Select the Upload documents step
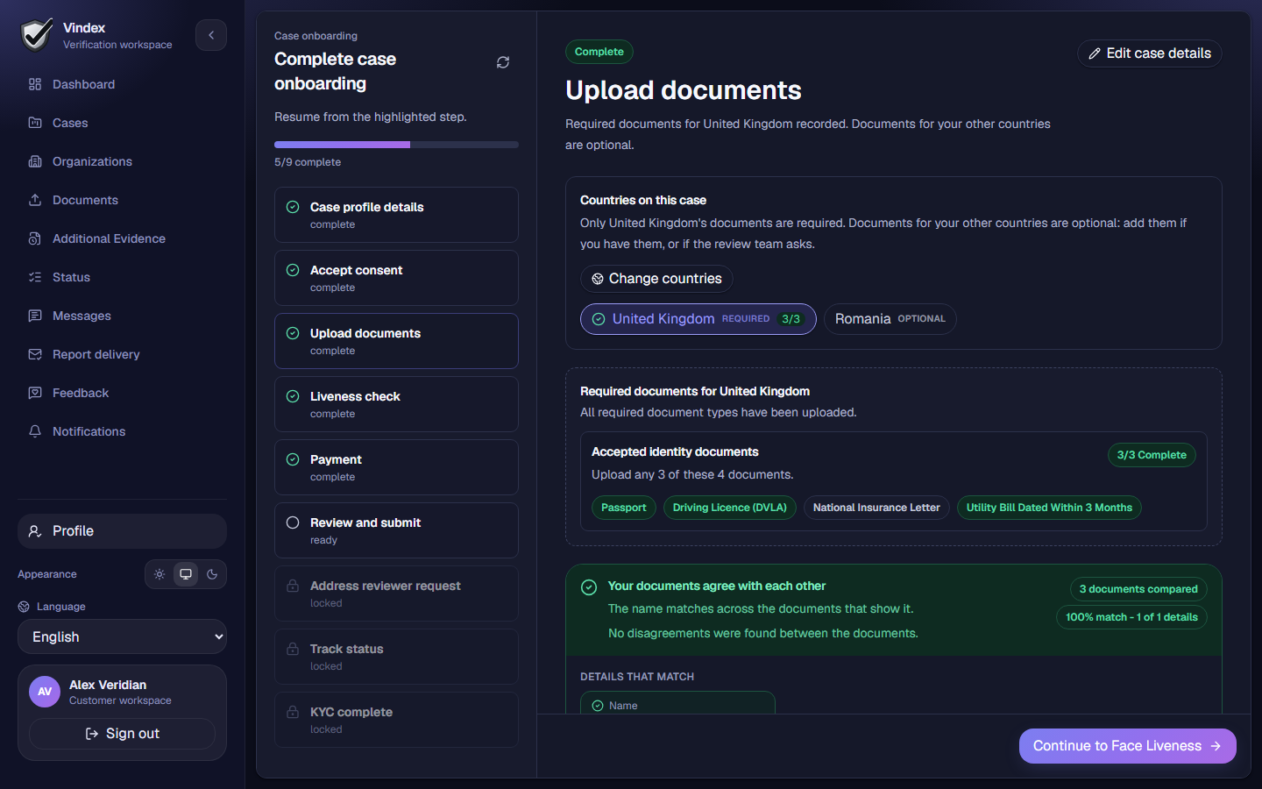1262x789 pixels. [396, 341]
